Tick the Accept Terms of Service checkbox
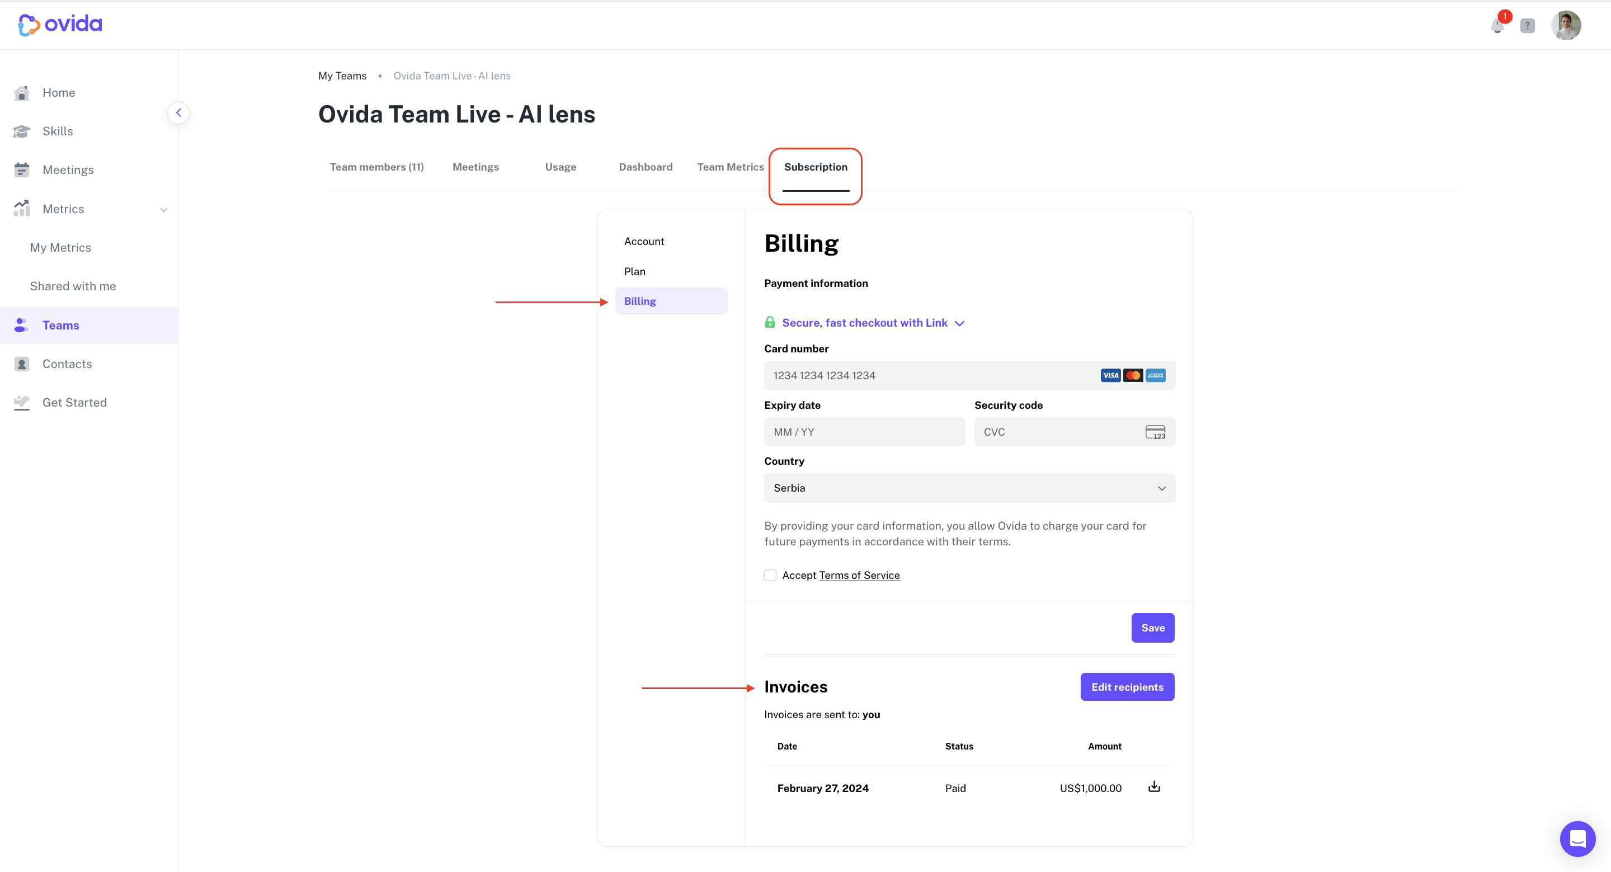Image resolution: width=1611 pixels, height=872 pixels. pos(770,576)
